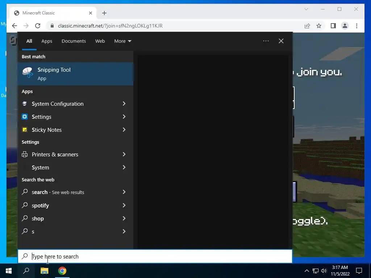The width and height of the screenshot is (371, 278).
Task: Open the taskbar clock showing 3:17 AM
Action: (340, 271)
